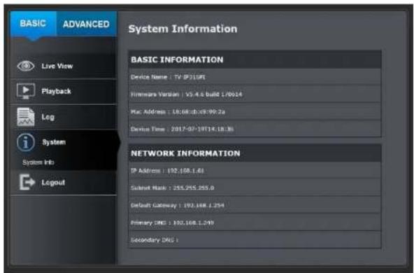Switch to the BASIC tab

point(33,24)
